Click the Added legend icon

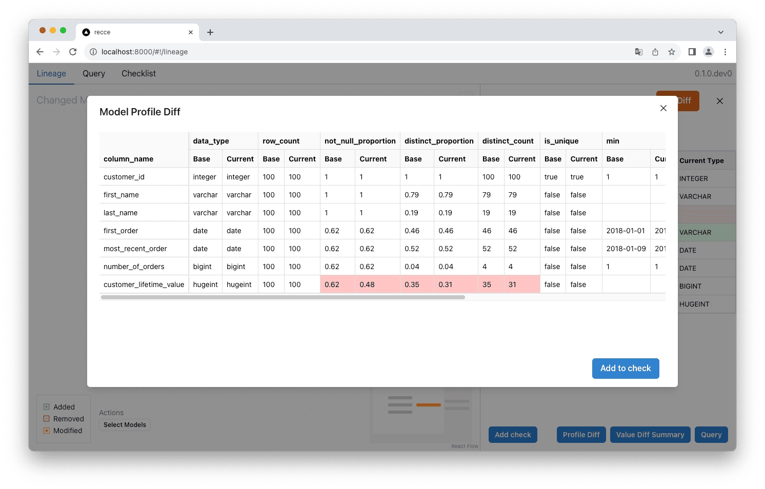pyautogui.click(x=47, y=406)
